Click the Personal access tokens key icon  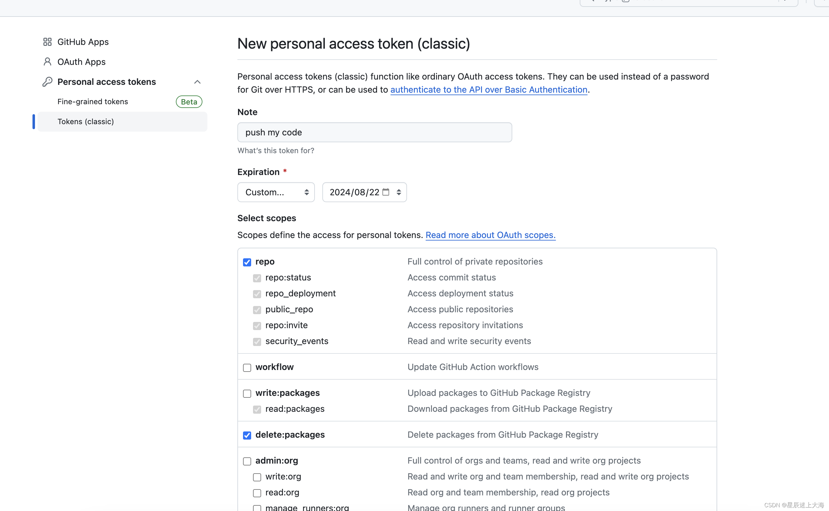coord(47,82)
